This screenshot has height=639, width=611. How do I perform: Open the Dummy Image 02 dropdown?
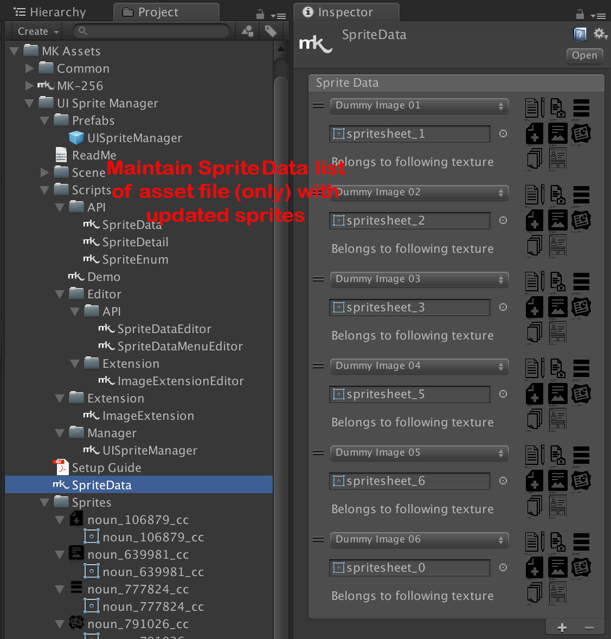(419, 193)
